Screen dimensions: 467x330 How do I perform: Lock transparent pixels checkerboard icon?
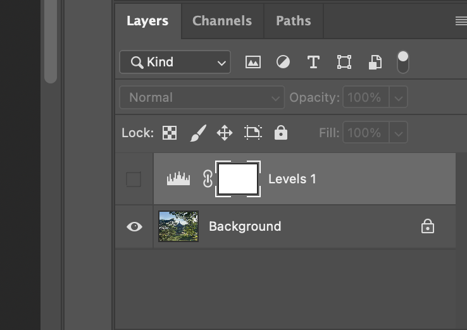pyautogui.click(x=170, y=133)
